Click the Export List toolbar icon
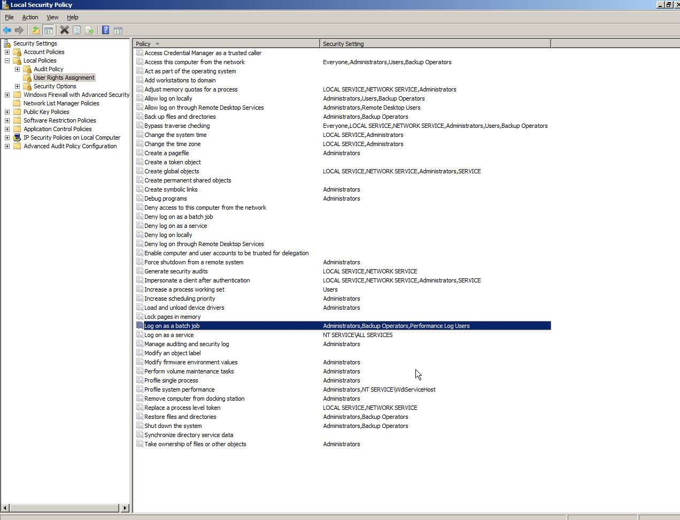 pyautogui.click(x=89, y=30)
